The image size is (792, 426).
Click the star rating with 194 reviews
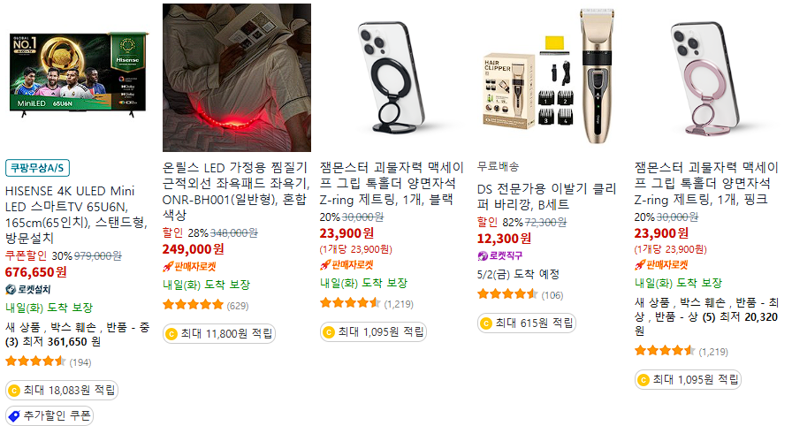(35, 361)
